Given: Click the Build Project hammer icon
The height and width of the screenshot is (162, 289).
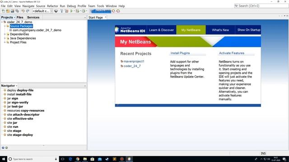Looking at the screenshot, I should [x=62, y=11].
